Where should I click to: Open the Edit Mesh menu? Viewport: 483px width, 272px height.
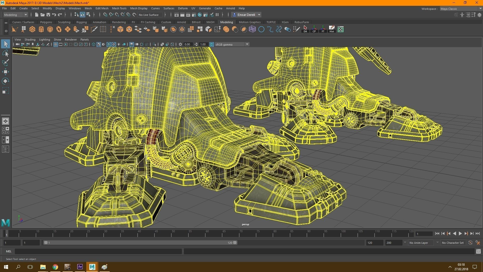coord(102,8)
